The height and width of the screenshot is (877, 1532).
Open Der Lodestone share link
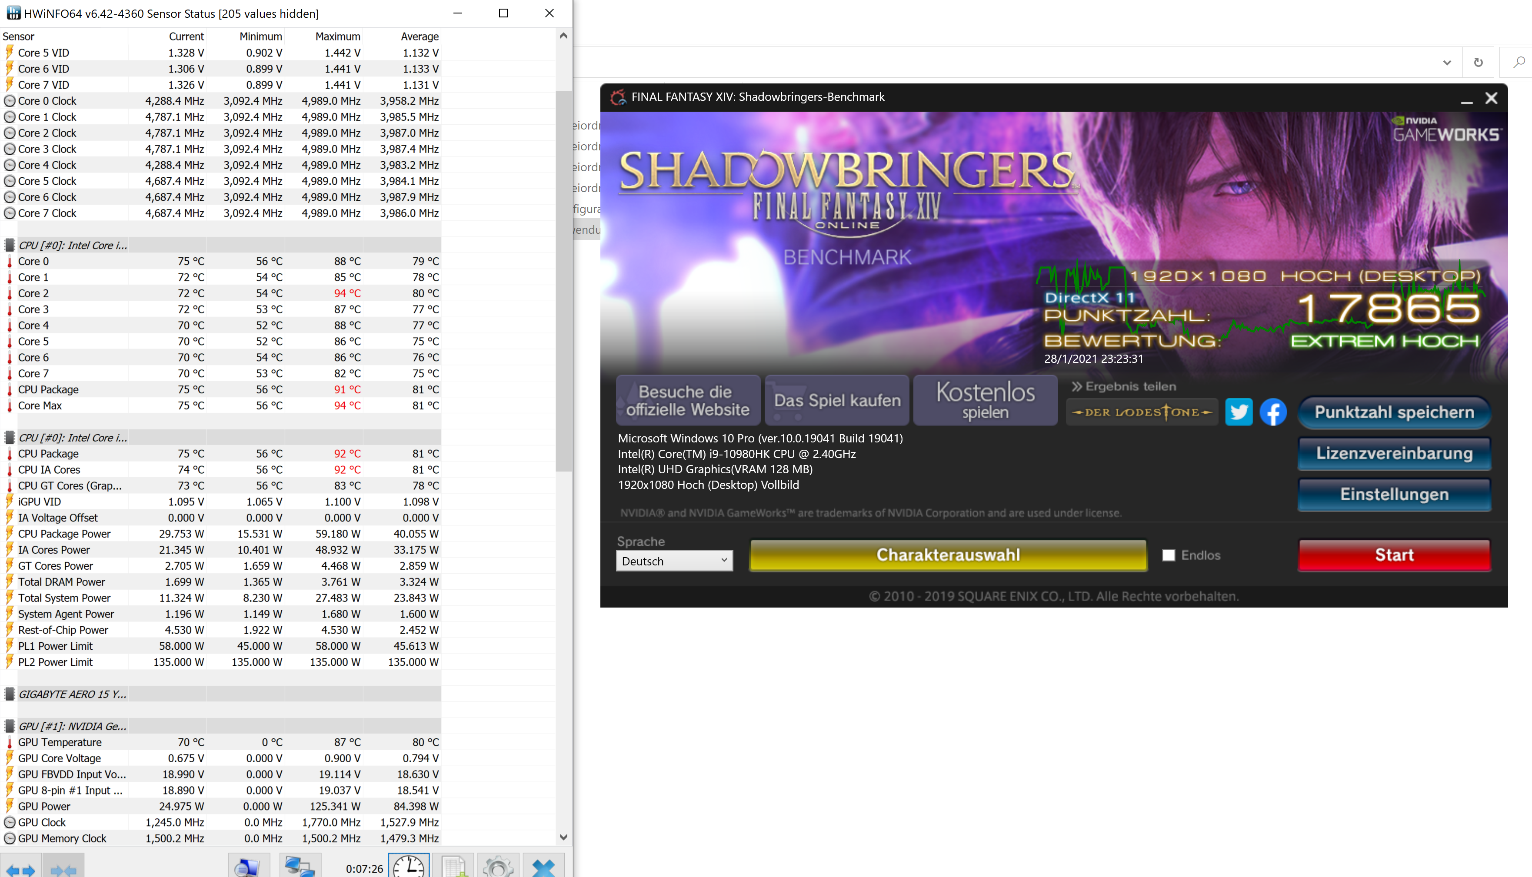(1142, 412)
